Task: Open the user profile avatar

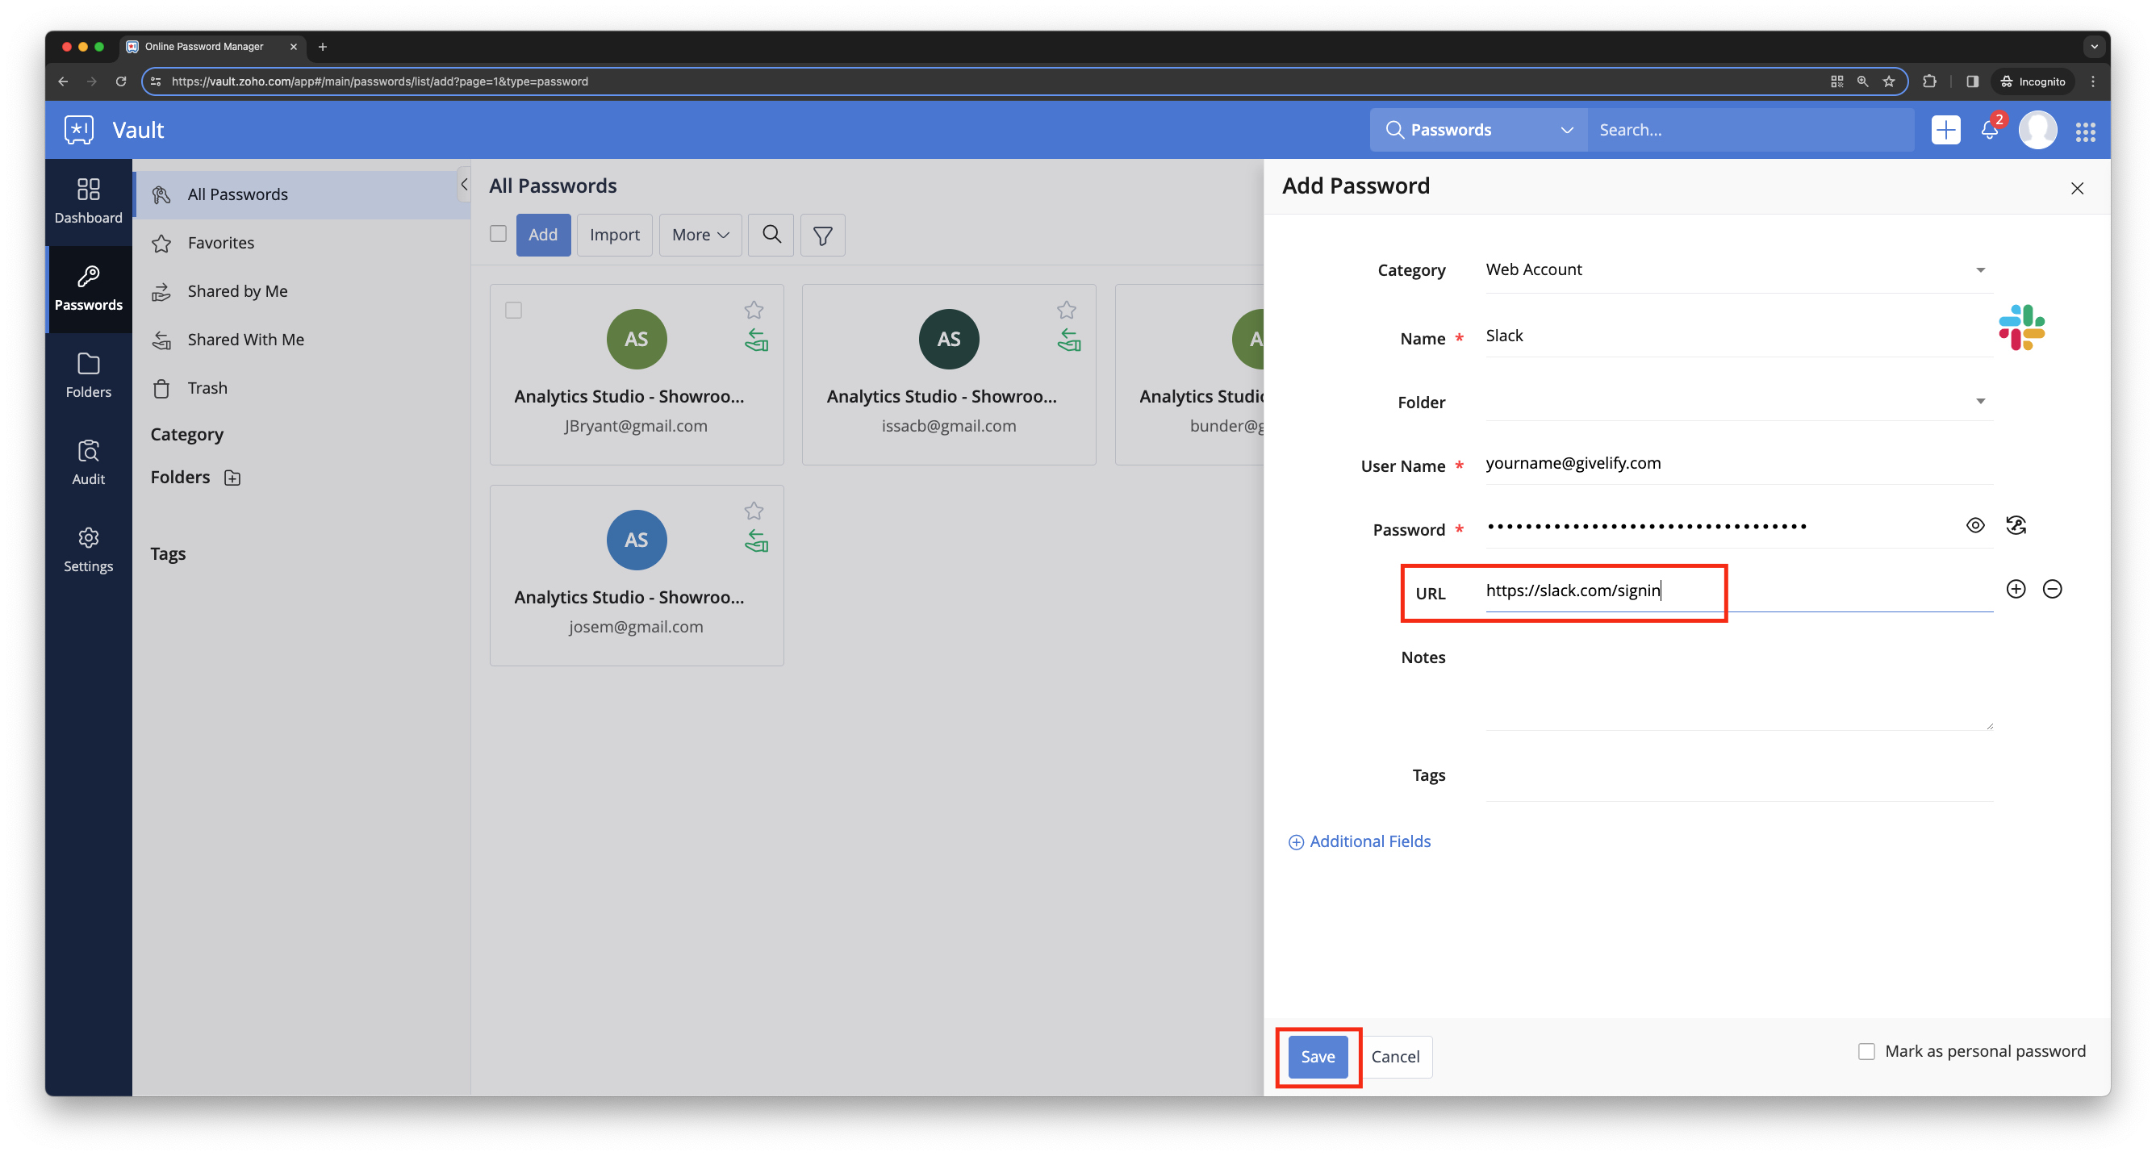Action: coord(2037,130)
